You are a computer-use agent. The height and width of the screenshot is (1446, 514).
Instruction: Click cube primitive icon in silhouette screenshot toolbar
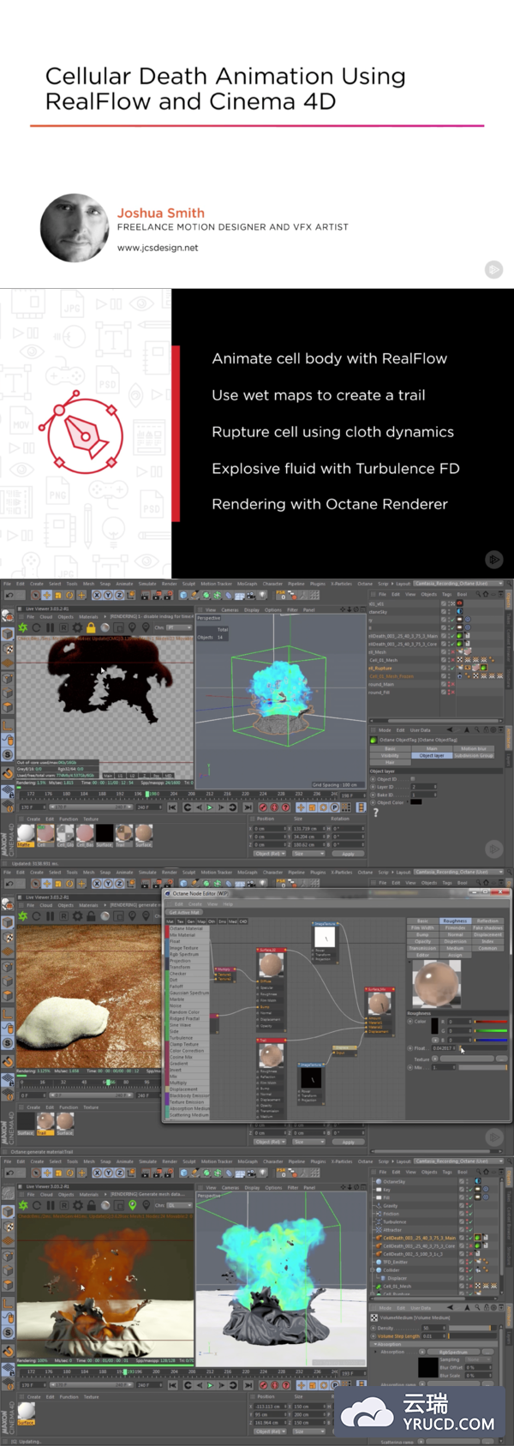pyautogui.click(x=183, y=596)
